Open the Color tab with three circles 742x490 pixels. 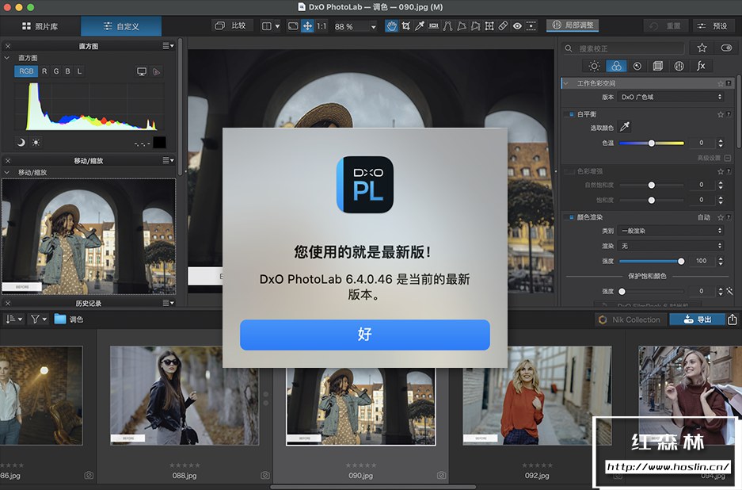pyautogui.click(x=615, y=66)
